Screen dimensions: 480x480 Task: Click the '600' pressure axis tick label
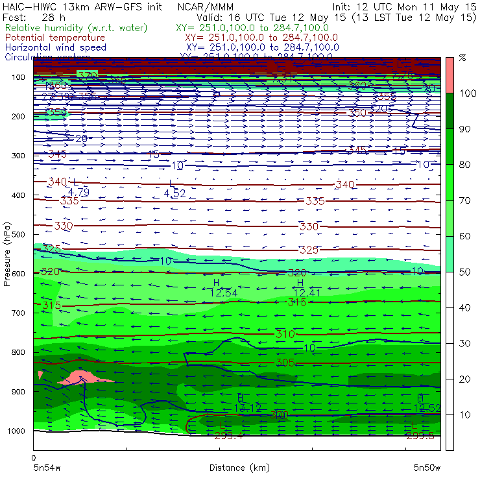[18, 273]
